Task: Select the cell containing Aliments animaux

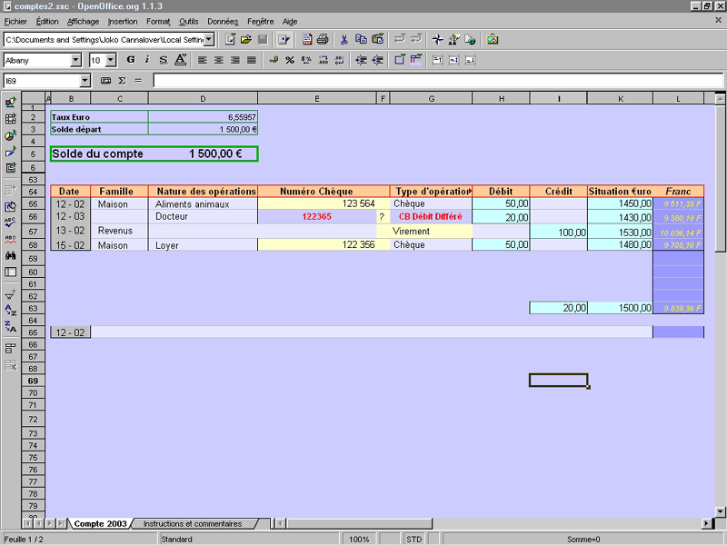Action: point(203,203)
